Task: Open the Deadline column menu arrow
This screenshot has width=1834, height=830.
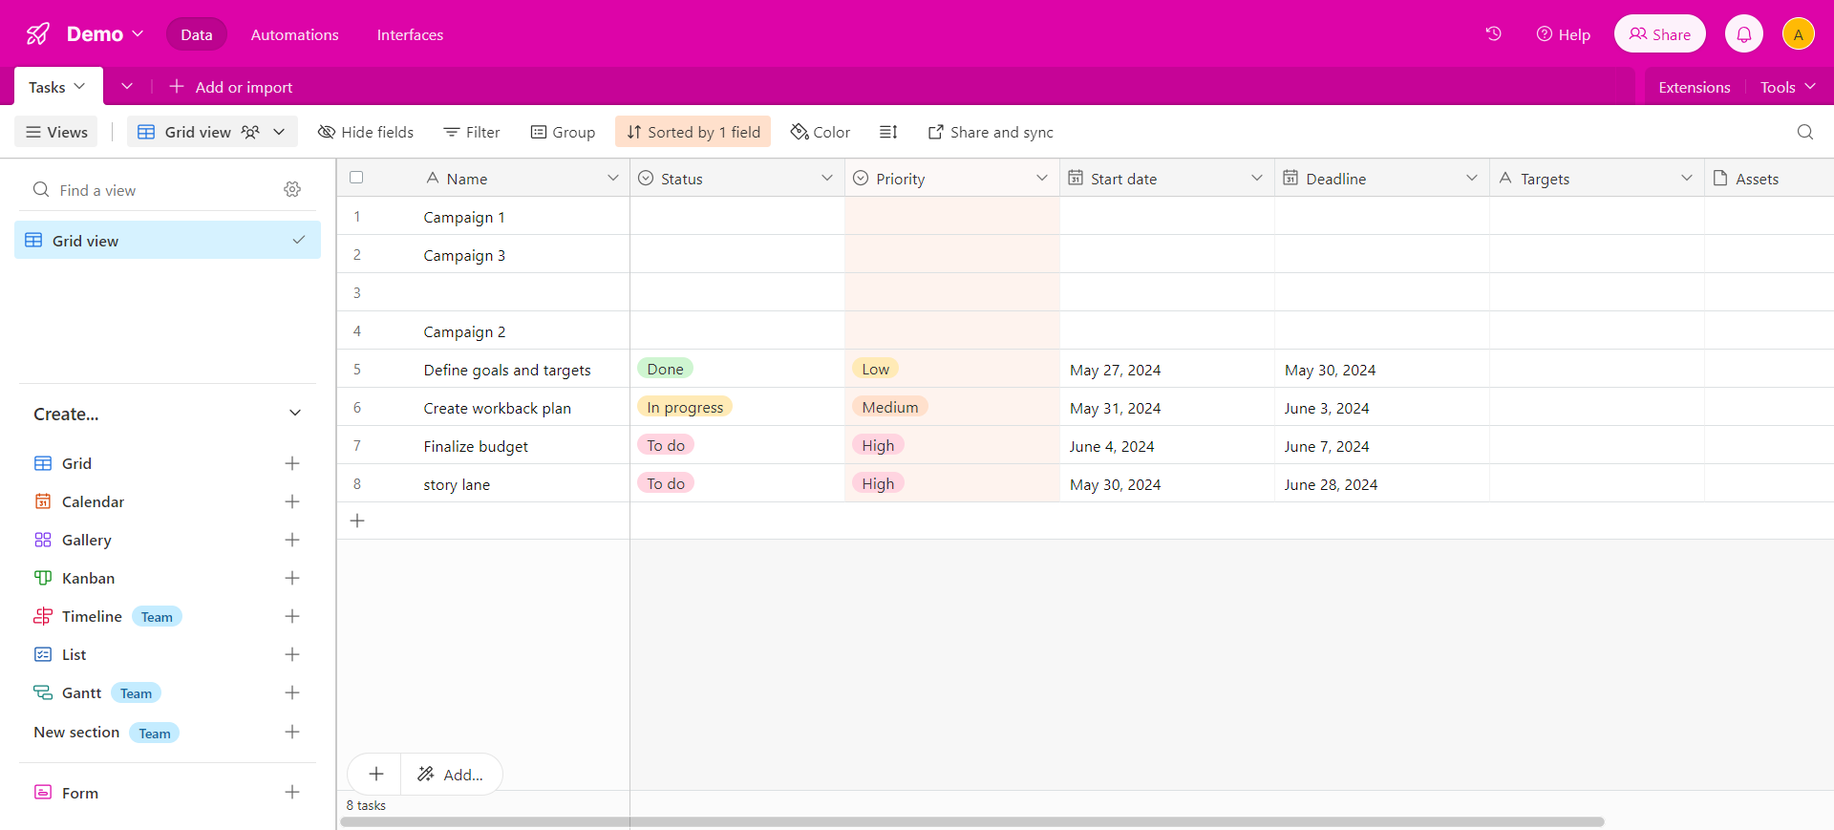Action: point(1472,178)
